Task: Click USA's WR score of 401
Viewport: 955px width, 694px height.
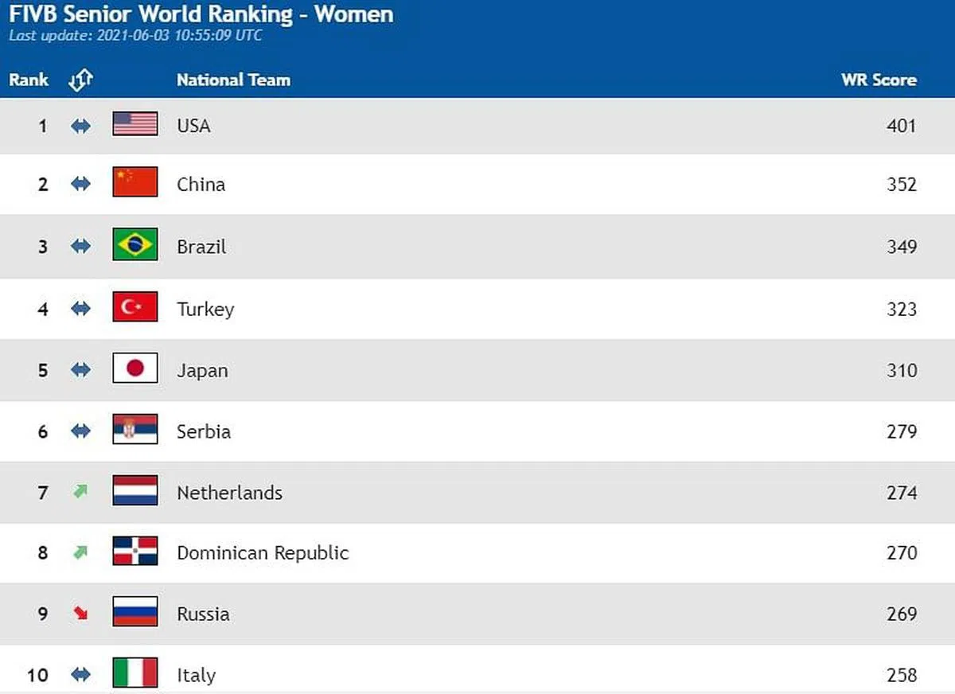Action: click(x=902, y=126)
